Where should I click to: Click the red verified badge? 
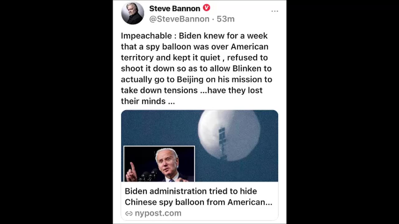click(x=206, y=8)
